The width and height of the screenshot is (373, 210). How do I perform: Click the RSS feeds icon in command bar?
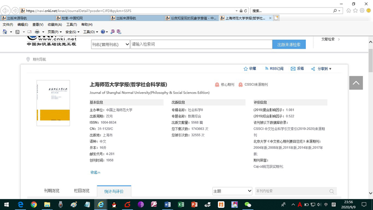17,32
